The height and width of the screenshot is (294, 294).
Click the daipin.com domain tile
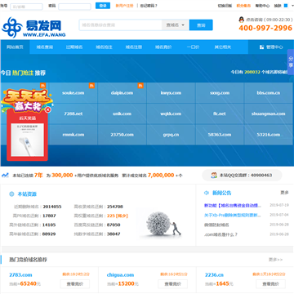122,93
